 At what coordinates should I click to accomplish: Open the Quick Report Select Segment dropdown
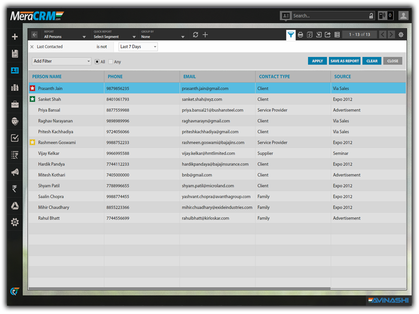pyautogui.click(x=115, y=35)
